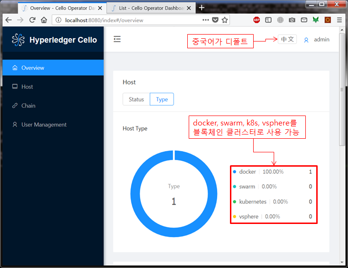
Task: Toggle swarm legend entry in chart
Action: tap(272, 187)
